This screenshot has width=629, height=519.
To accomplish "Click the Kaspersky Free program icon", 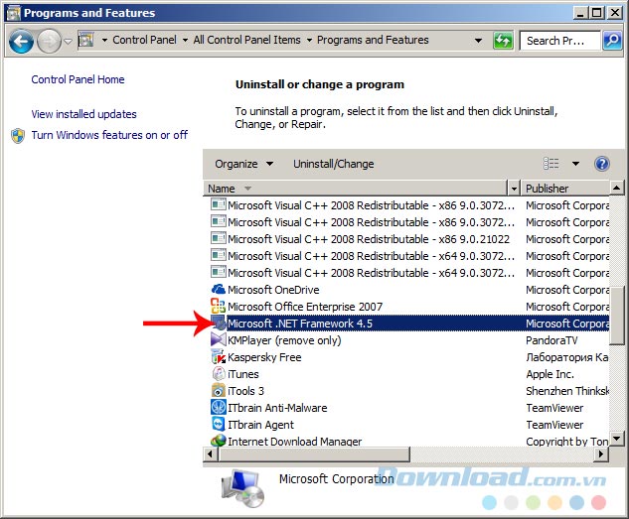I will coord(219,357).
